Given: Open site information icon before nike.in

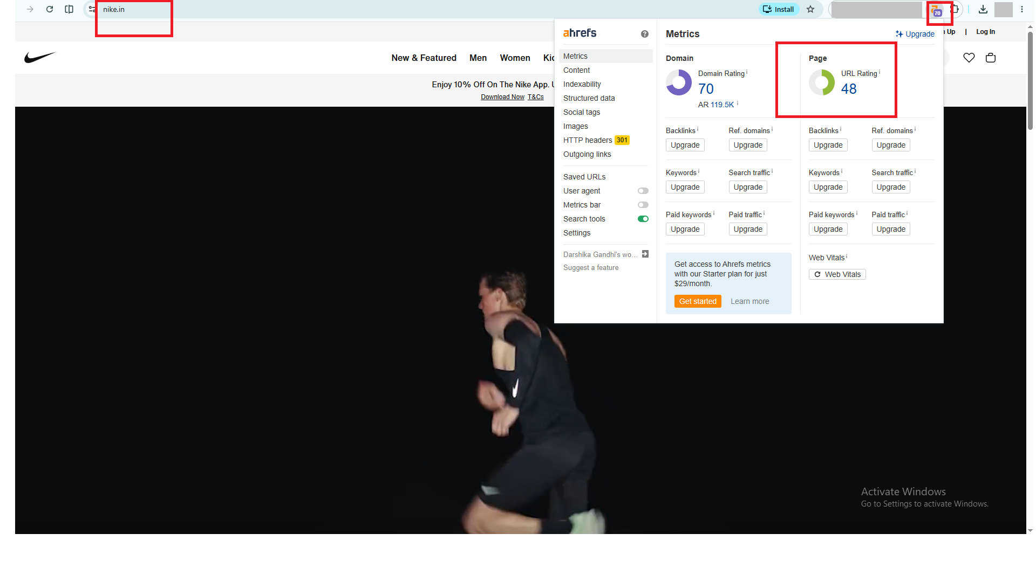Looking at the screenshot, I should pyautogui.click(x=92, y=9).
